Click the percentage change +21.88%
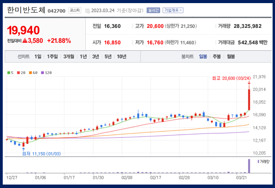This screenshot has height=188, width=275. click(59, 41)
